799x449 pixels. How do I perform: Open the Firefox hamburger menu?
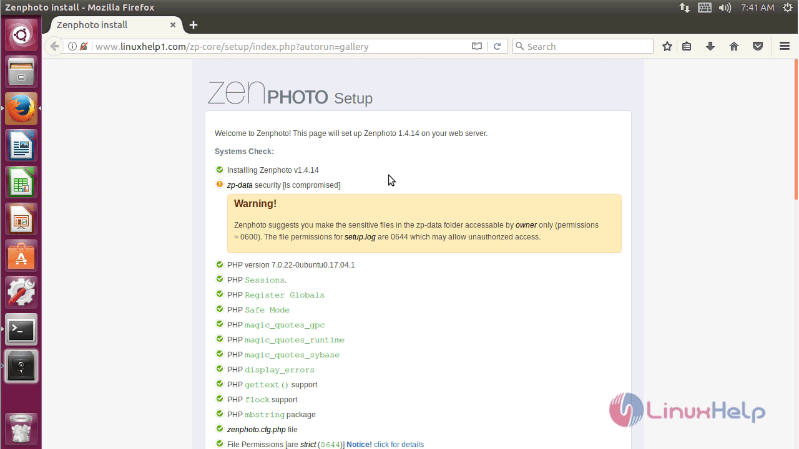click(785, 46)
